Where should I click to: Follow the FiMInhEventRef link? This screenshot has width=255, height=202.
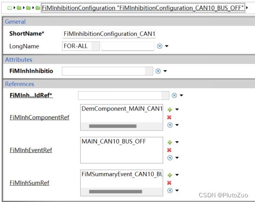coord(31,150)
